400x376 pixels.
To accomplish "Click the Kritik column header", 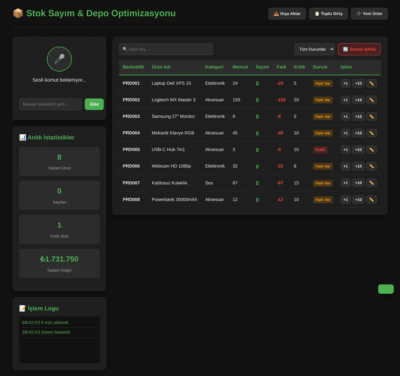I will 299,67.
